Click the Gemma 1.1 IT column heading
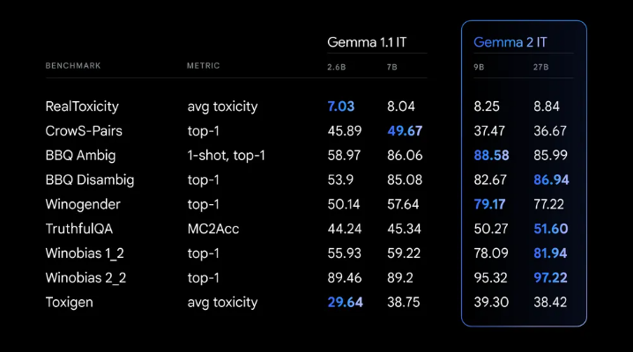Image resolution: width=633 pixels, height=352 pixels. coord(367,41)
